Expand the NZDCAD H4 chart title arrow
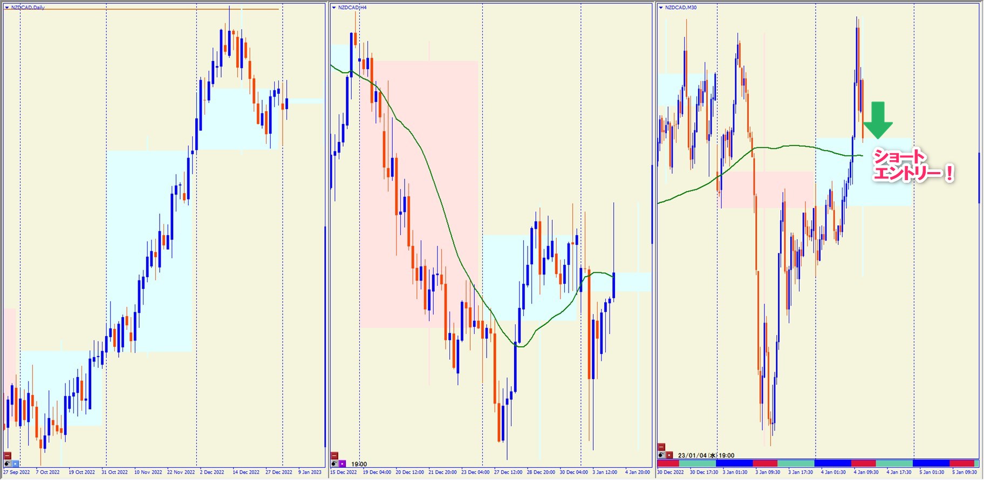This screenshot has width=984, height=480. pos(334,8)
